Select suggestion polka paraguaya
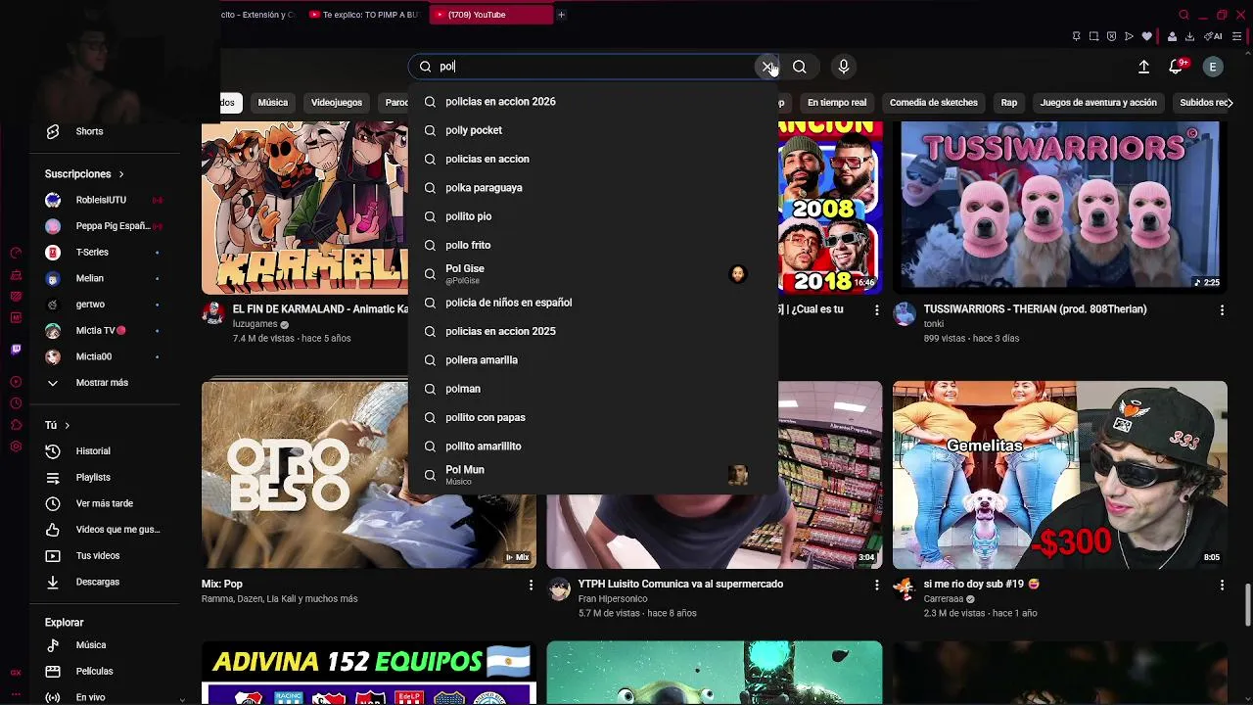Viewport: 1253px width, 705px height. coord(593,187)
